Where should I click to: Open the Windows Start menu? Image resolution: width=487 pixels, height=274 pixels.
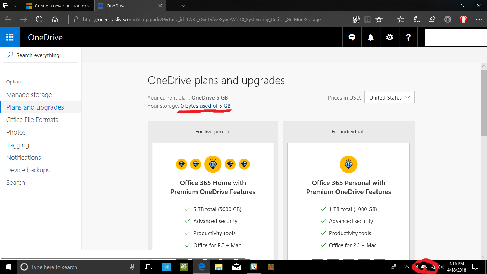click(x=9, y=267)
